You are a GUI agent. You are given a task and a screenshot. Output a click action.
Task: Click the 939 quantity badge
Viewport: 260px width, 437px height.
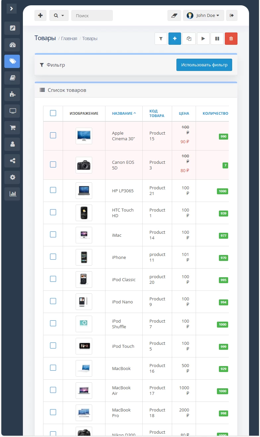[224, 214]
